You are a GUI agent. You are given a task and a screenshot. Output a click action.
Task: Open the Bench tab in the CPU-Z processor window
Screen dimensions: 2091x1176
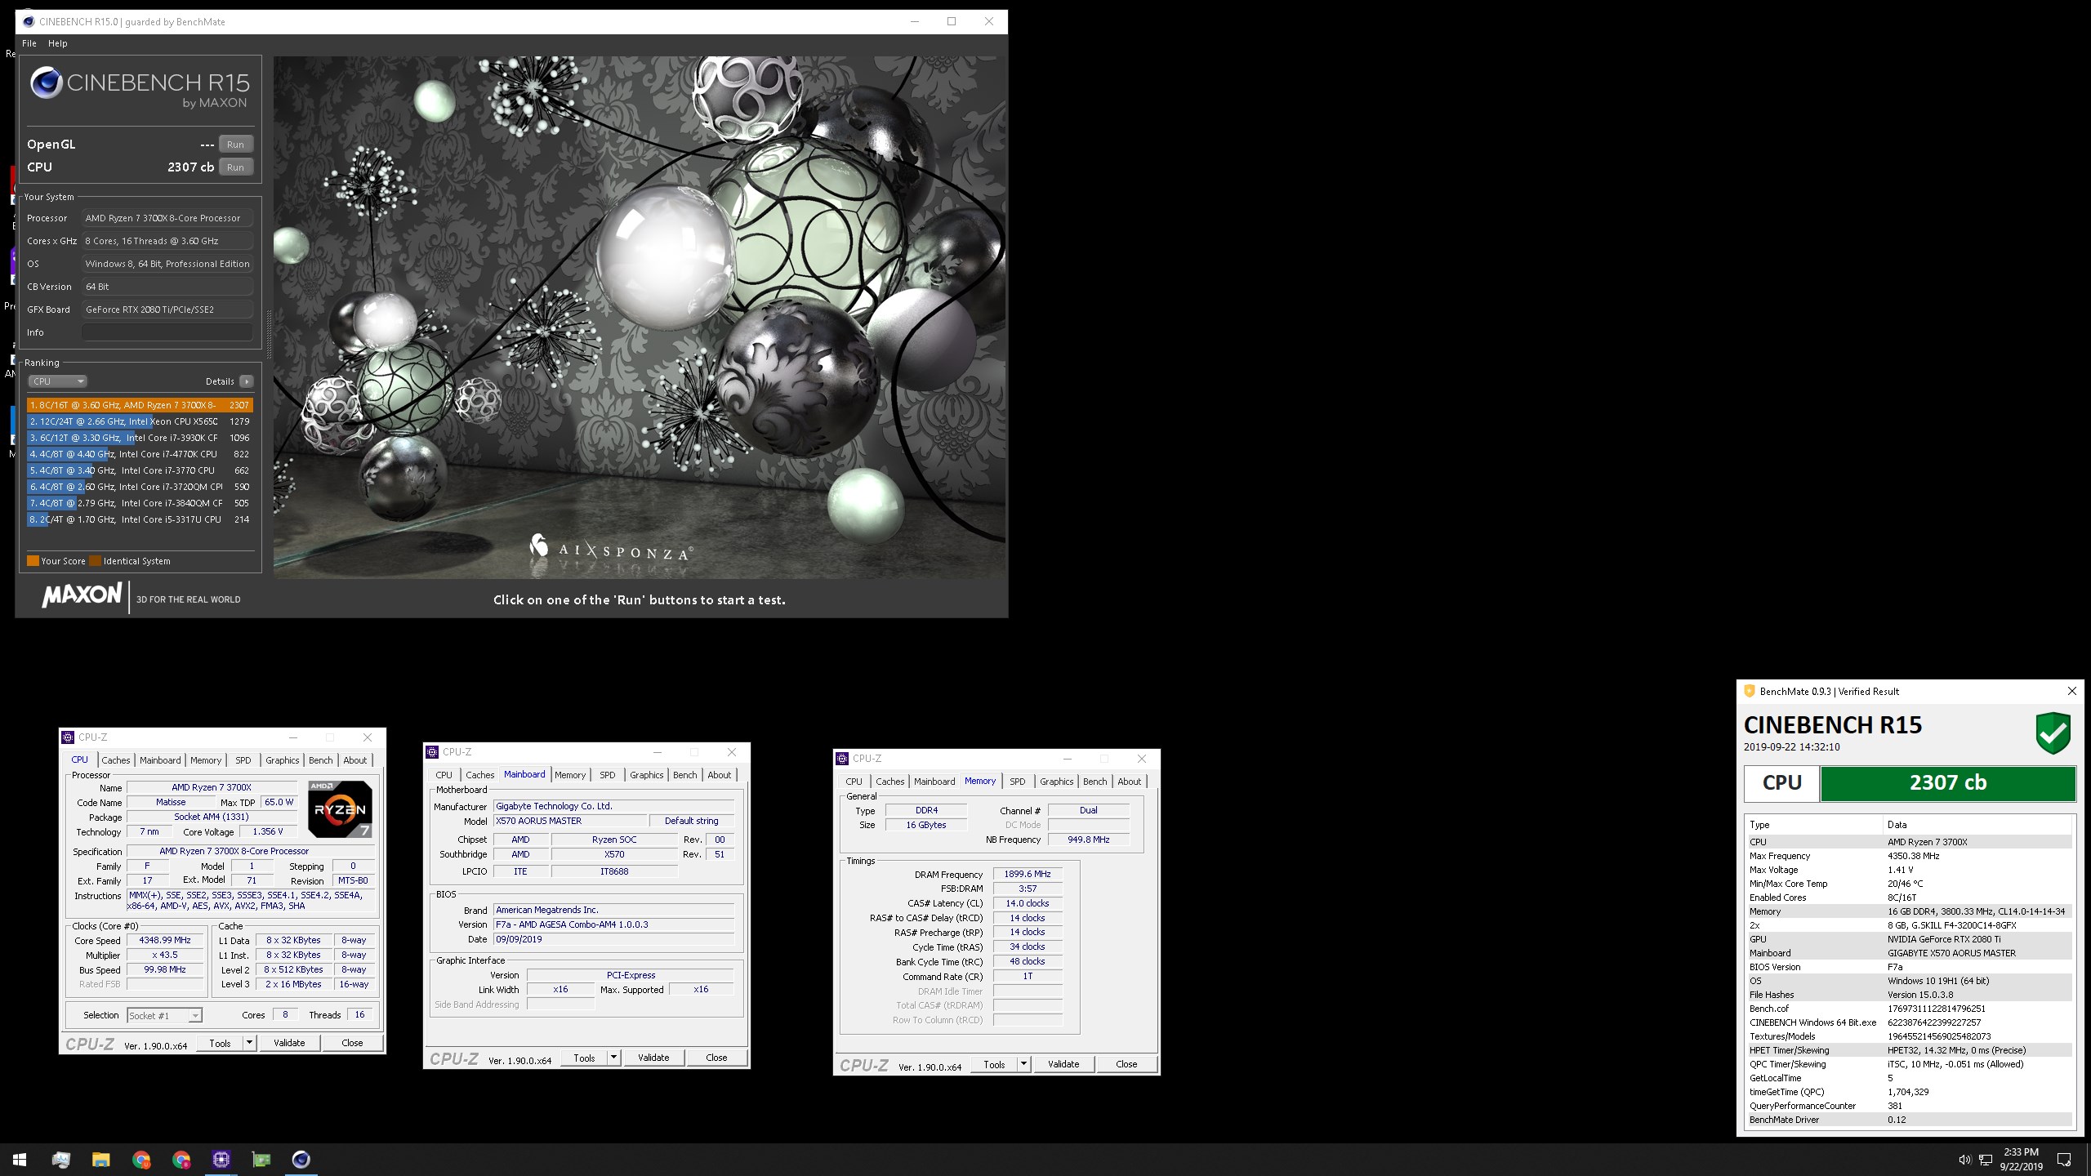point(320,760)
